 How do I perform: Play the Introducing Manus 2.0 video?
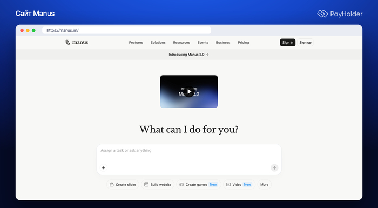coord(189,92)
